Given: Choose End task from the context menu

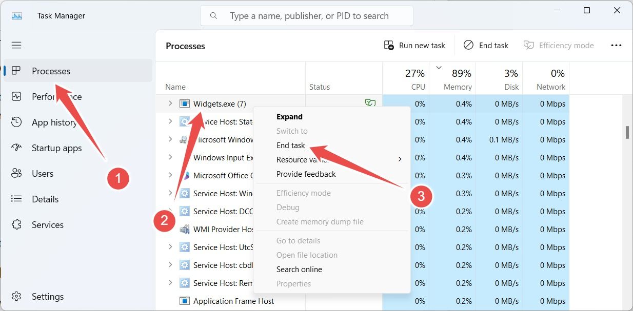Looking at the screenshot, I should pos(291,145).
